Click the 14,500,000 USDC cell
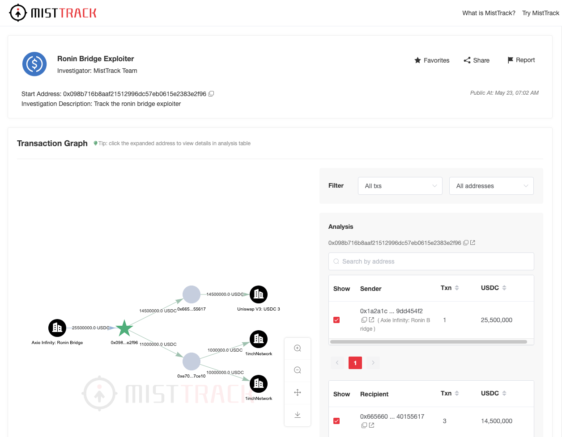 pos(497,421)
